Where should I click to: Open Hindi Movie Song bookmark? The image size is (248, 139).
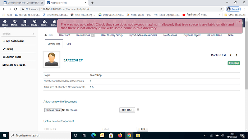click(83, 15)
